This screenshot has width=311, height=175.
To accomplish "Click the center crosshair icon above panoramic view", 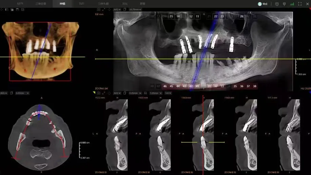I will point(109,9).
